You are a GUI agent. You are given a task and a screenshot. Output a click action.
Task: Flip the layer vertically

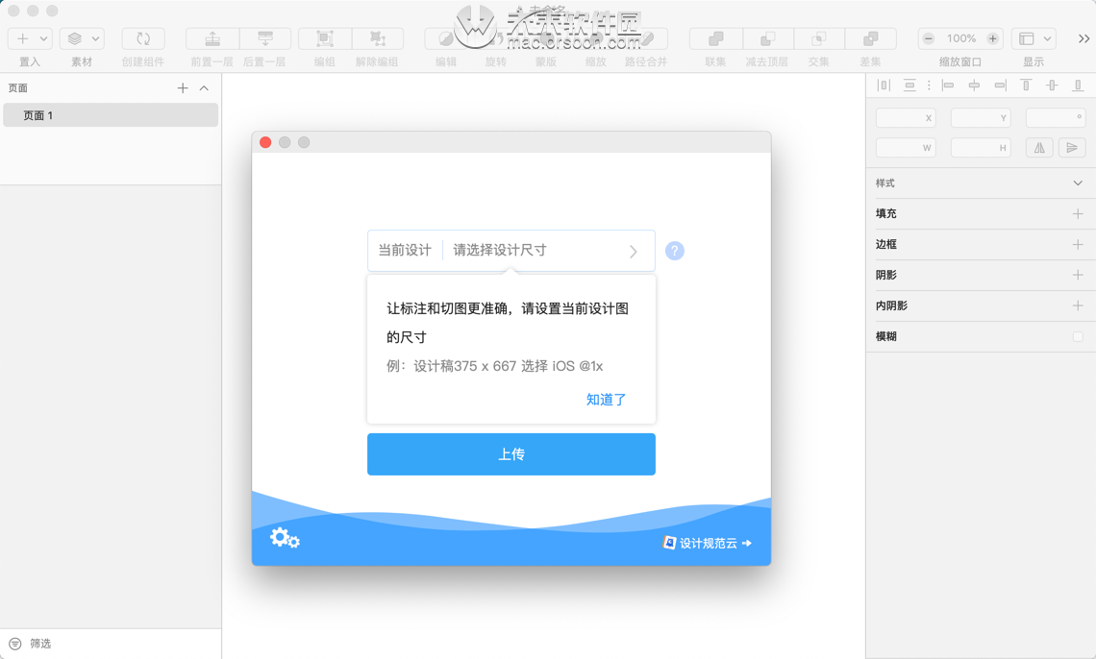[1072, 147]
